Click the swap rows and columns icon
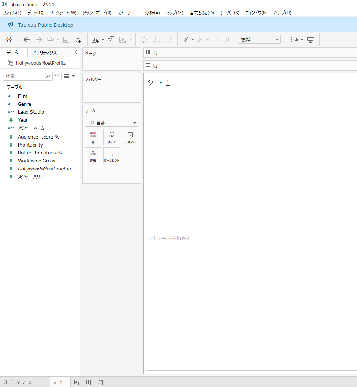Viewport: 357px width, 387px height. tap(144, 40)
